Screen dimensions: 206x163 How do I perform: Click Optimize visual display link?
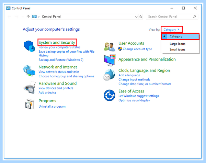click(134, 100)
